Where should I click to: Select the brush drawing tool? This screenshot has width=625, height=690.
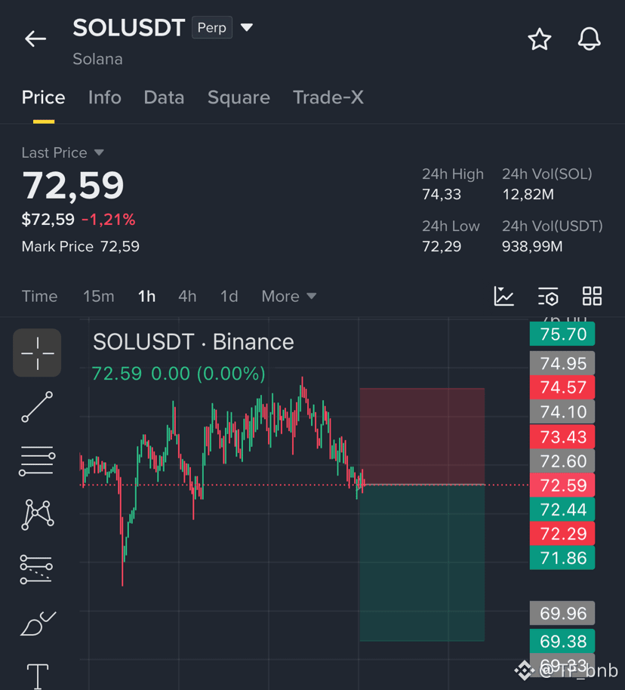click(x=38, y=624)
